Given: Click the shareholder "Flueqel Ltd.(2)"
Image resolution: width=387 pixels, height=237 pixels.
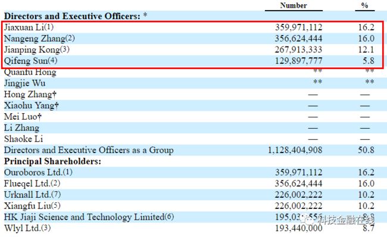Looking at the screenshot, I should (x=32, y=183).
